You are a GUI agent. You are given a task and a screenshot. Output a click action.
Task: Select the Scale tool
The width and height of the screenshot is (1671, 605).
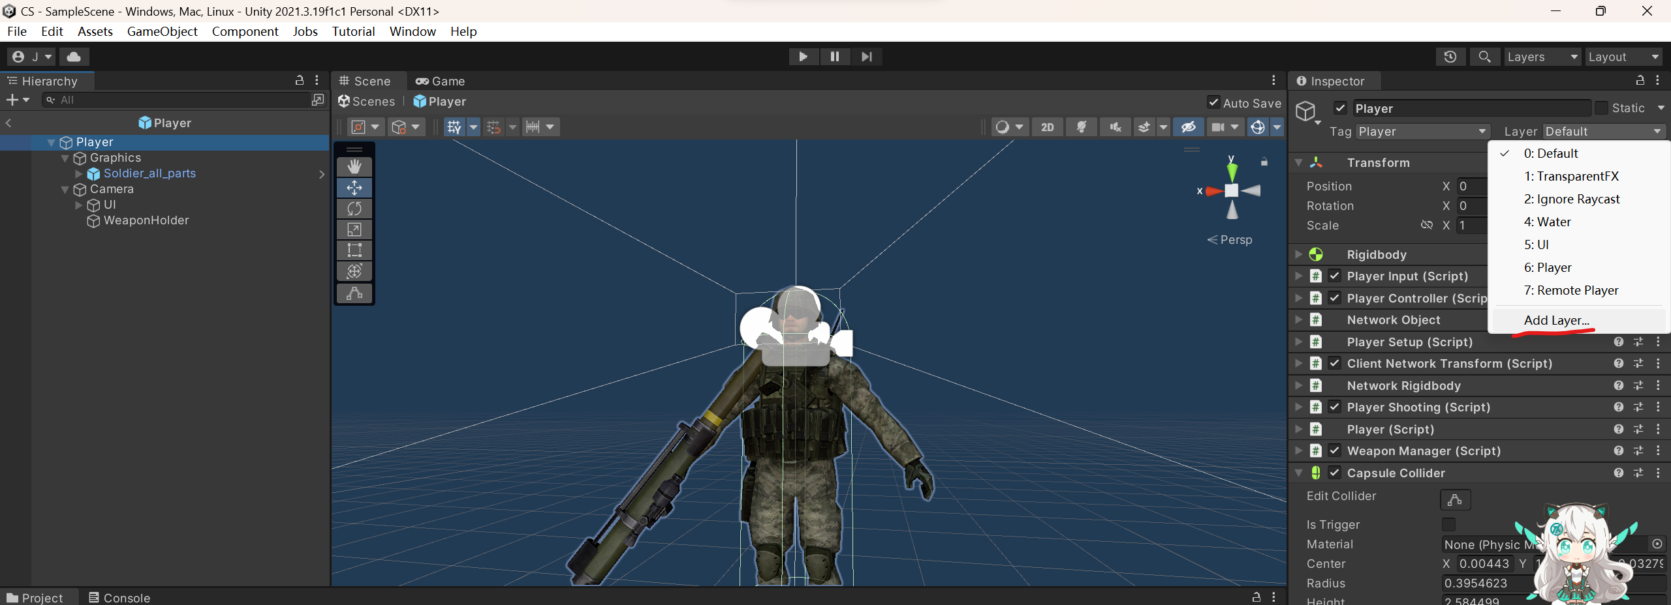pos(354,229)
